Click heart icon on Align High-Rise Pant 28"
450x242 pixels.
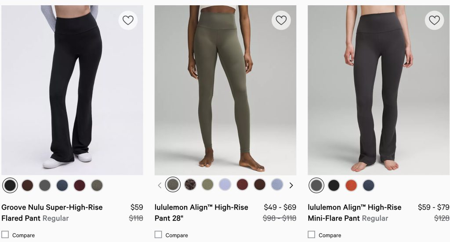(281, 20)
